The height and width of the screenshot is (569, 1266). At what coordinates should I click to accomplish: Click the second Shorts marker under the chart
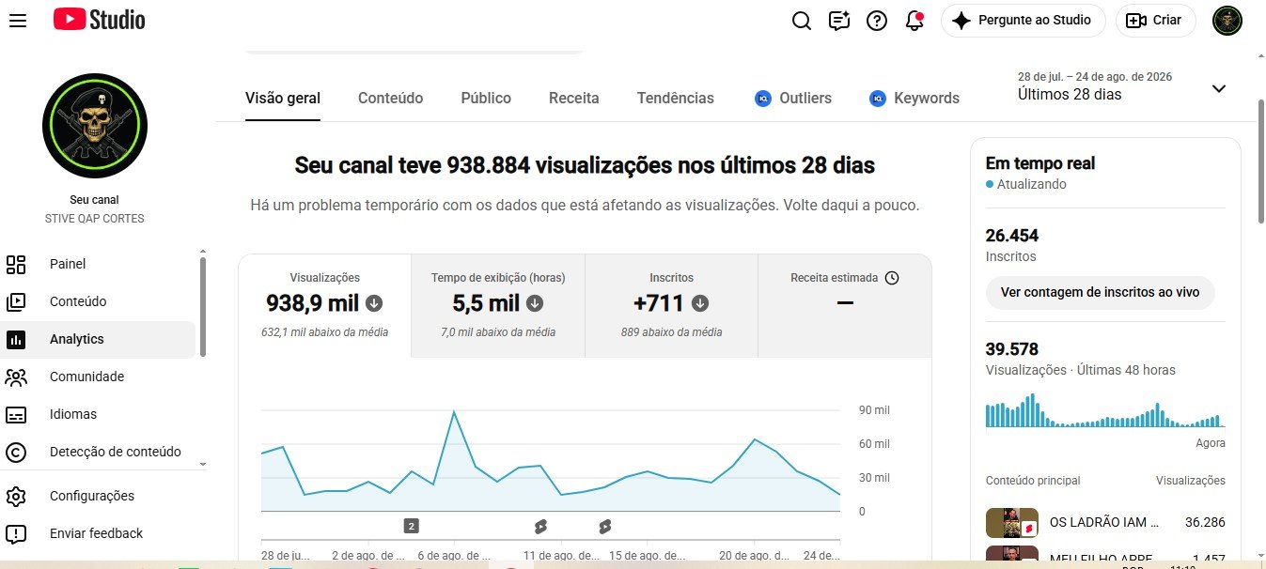tap(604, 526)
